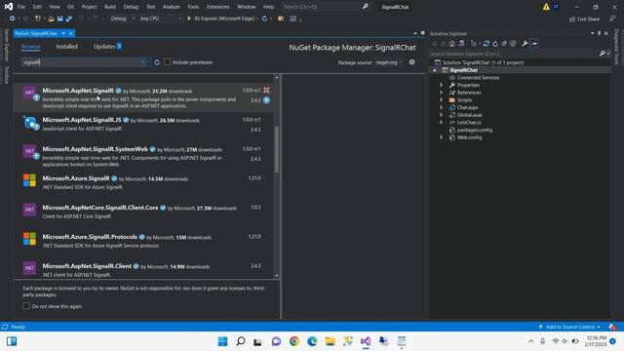The width and height of the screenshot is (624, 351).
Task: Select packages.config in Solution Explorer
Action: [x=475, y=130]
